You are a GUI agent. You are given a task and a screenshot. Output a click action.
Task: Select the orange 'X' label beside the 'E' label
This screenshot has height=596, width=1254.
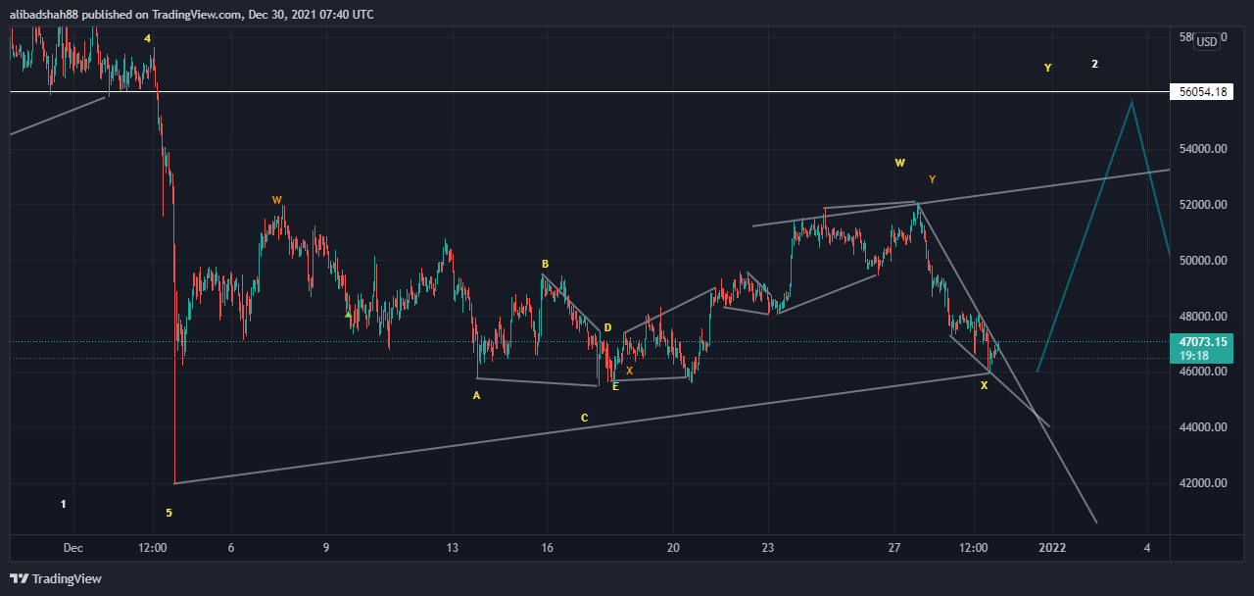click(630, 371)
